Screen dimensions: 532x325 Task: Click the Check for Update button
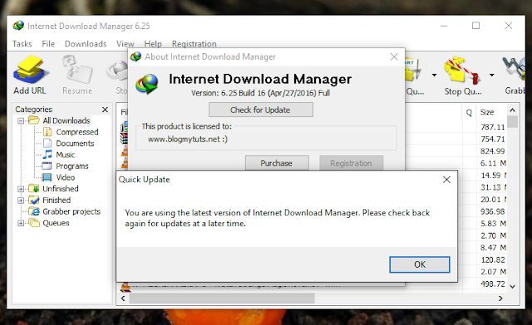pos(260,110)
